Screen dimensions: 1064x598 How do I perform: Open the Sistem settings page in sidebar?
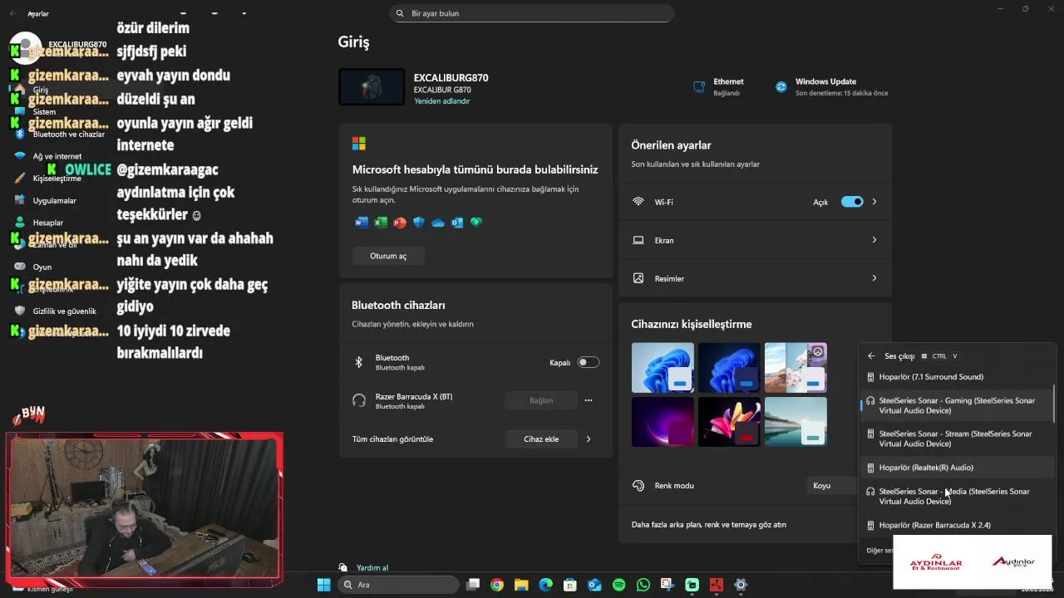44,111
